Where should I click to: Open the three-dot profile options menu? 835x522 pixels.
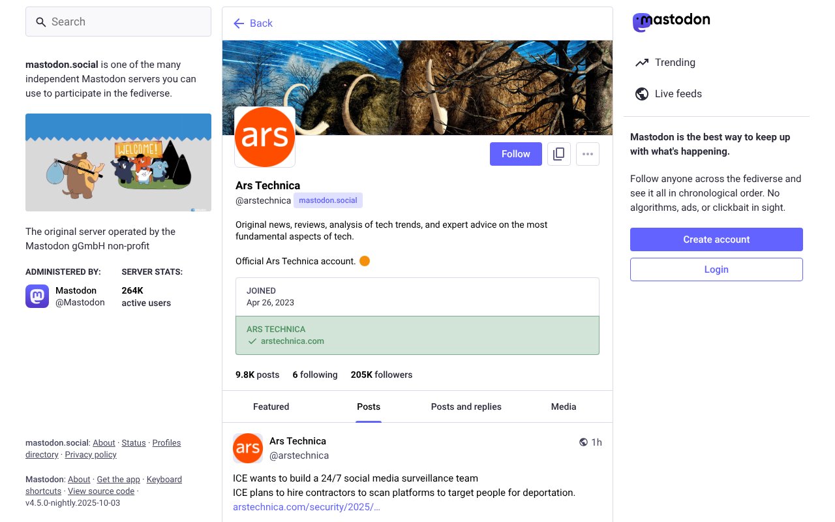(588, 154)
